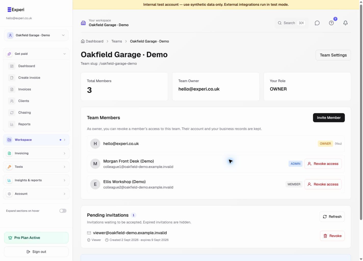
Task: Click the Total Members card
Action: (x=124, y=87)
